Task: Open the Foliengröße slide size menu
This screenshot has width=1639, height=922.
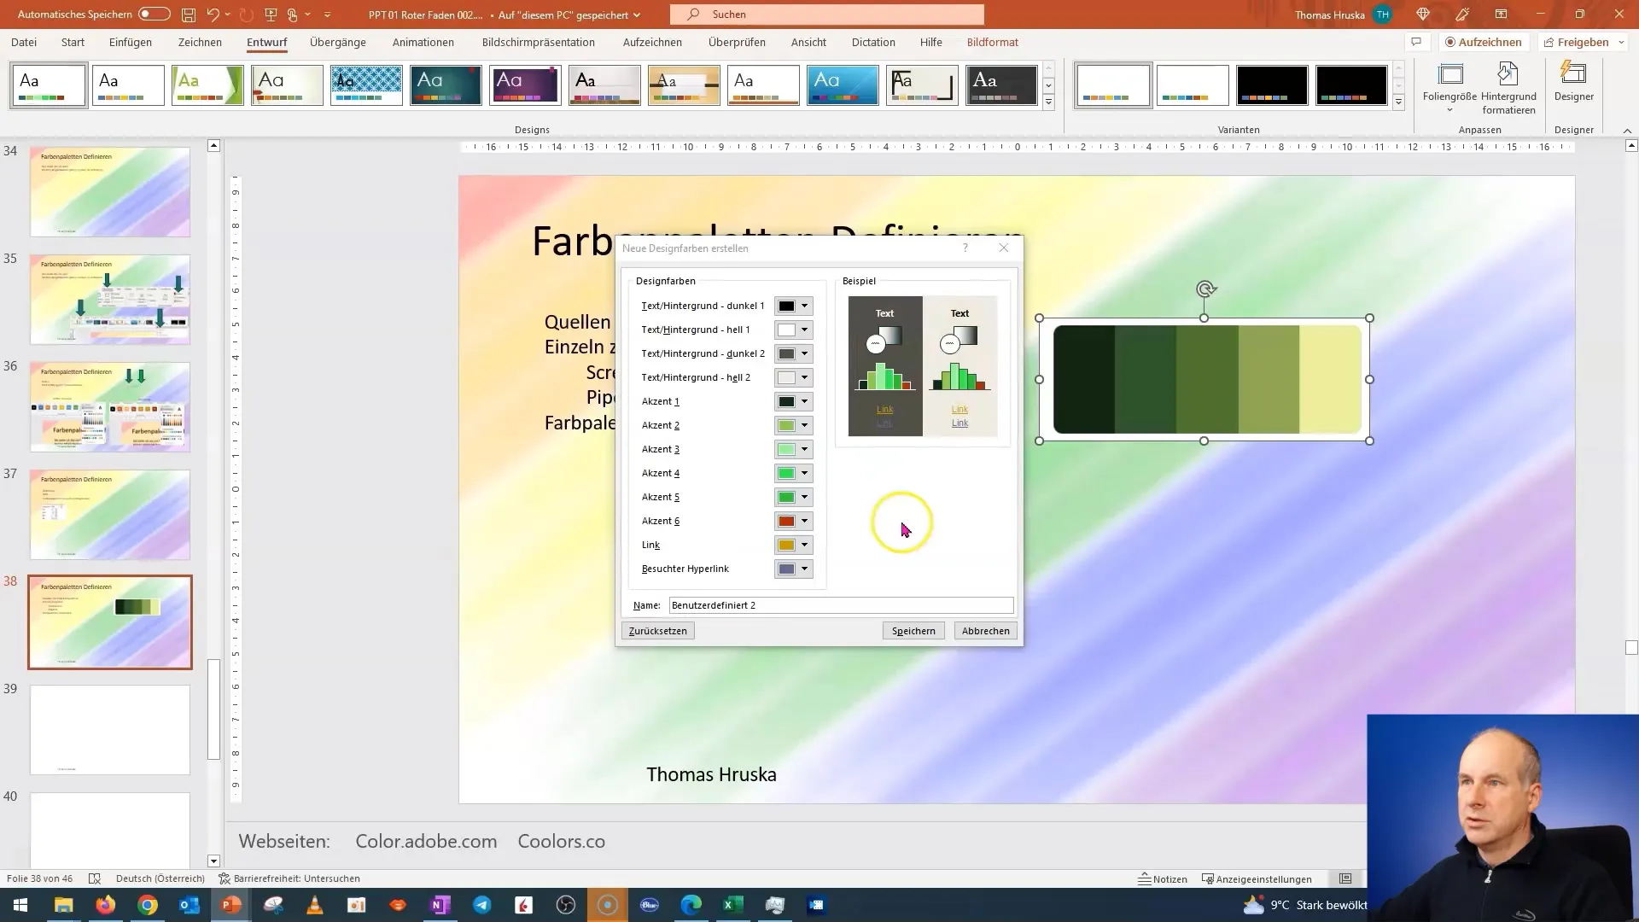Action: [x=1449, y=89]
